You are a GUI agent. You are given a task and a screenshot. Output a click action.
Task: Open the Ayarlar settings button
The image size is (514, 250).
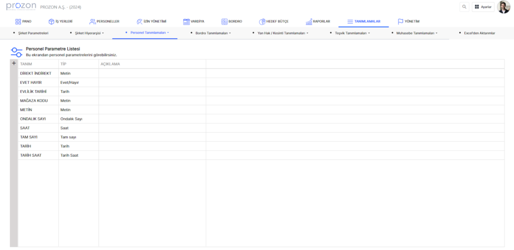[483, 7]
